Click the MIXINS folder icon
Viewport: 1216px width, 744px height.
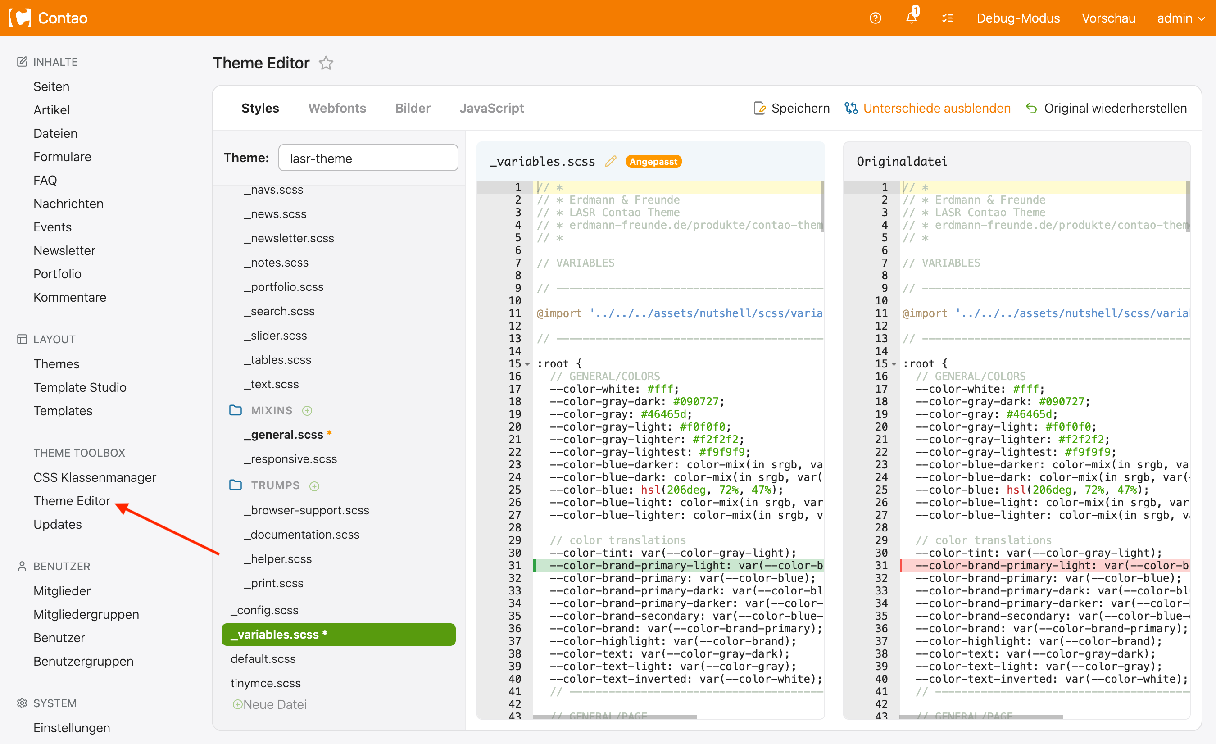[236, 410]
